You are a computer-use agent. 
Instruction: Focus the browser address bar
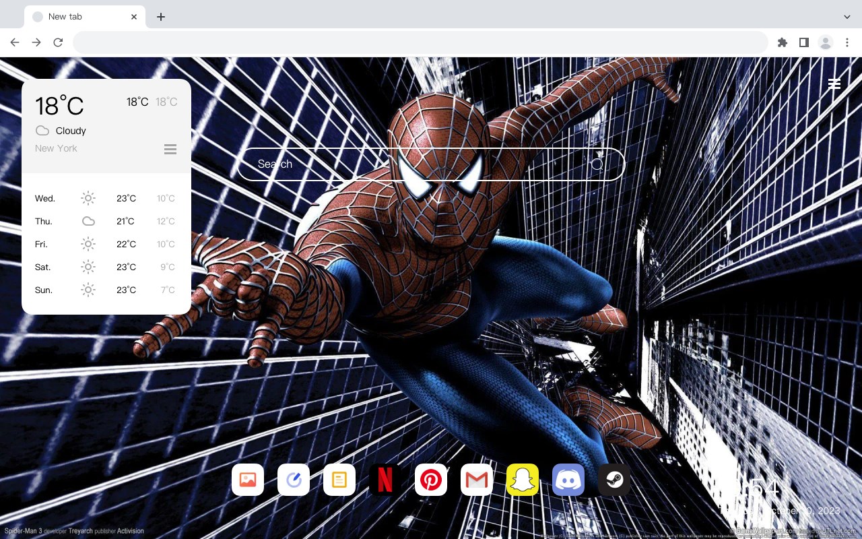pyautogui.click(x=420, y=42)
